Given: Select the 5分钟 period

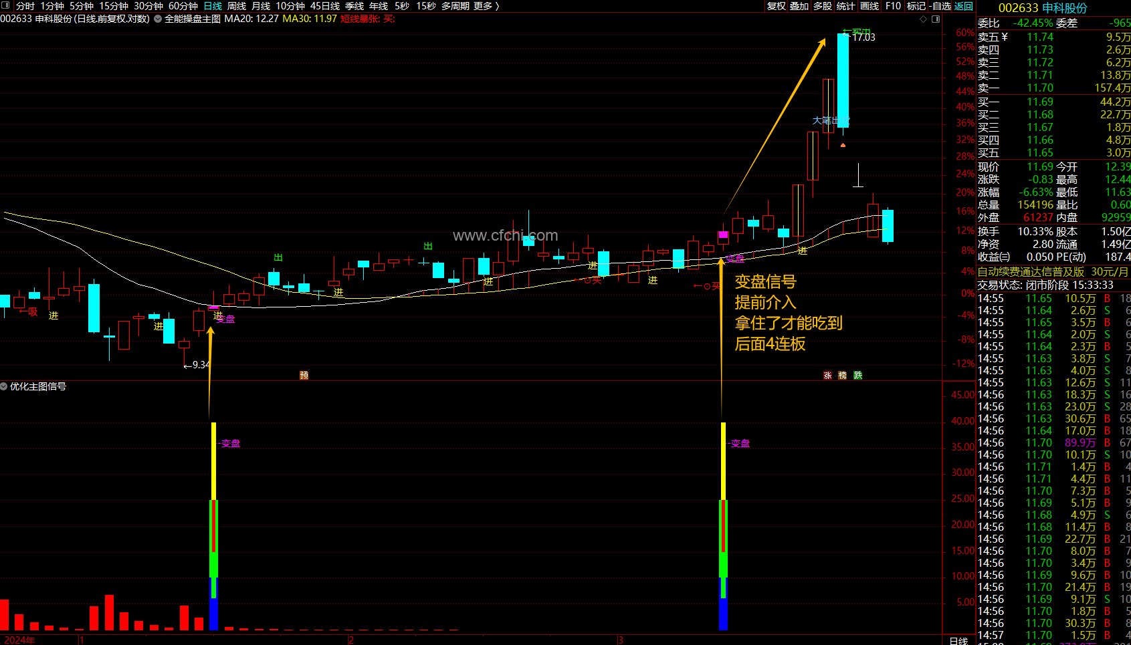Looking at the screenshot, I should click(82, 6).
